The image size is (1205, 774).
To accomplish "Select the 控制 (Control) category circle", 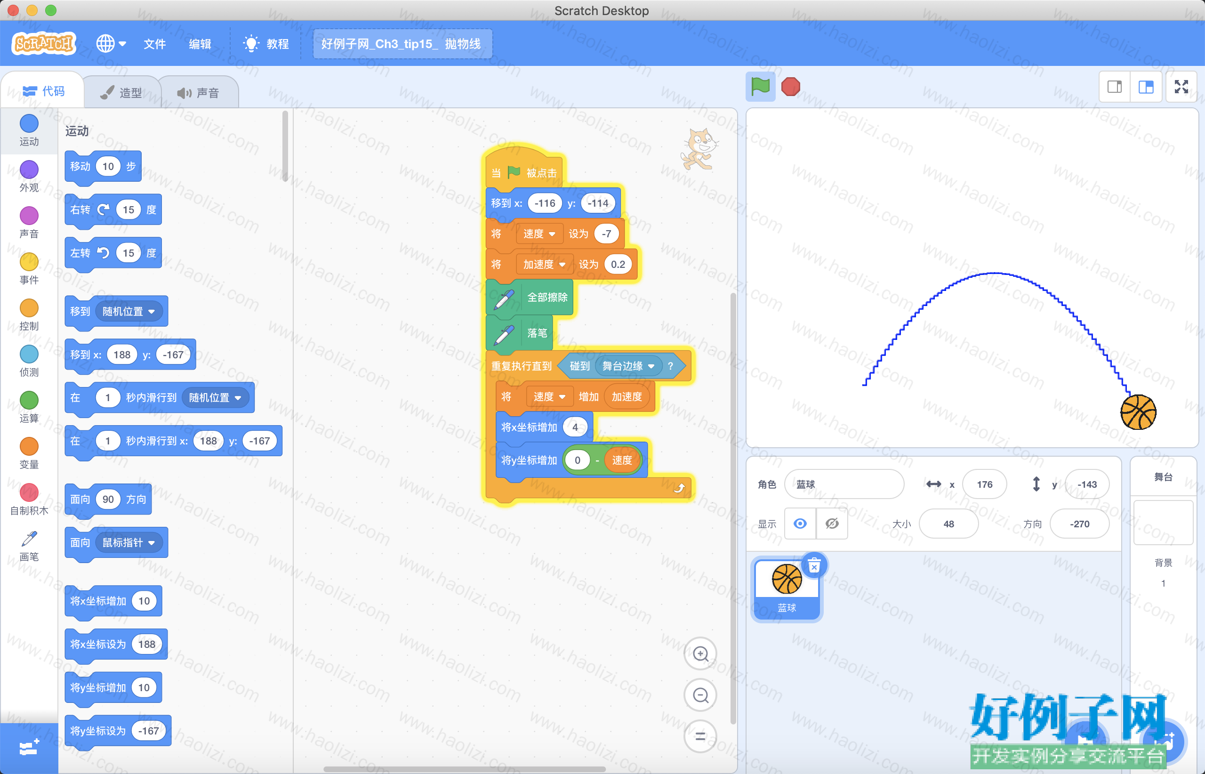I will click(29, 308).
